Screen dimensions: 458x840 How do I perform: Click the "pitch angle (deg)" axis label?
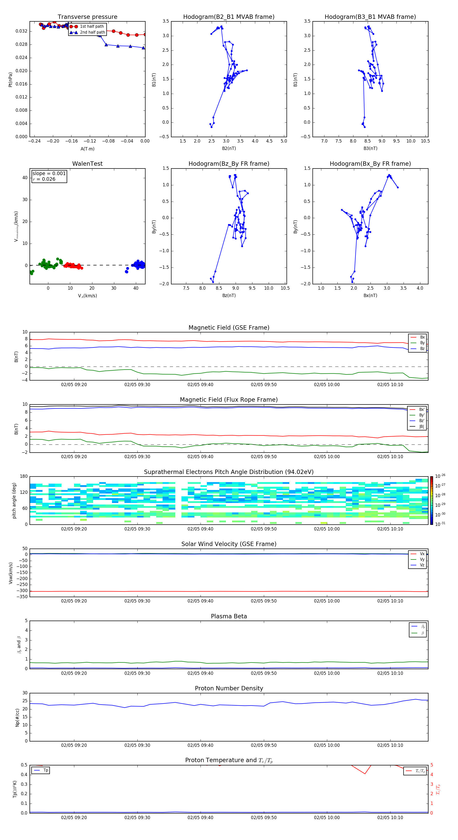(14, 500)
